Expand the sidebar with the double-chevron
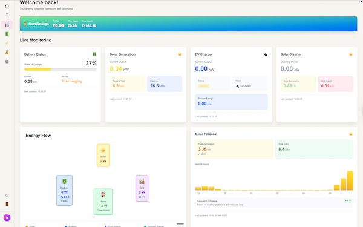 pos(7,15)
